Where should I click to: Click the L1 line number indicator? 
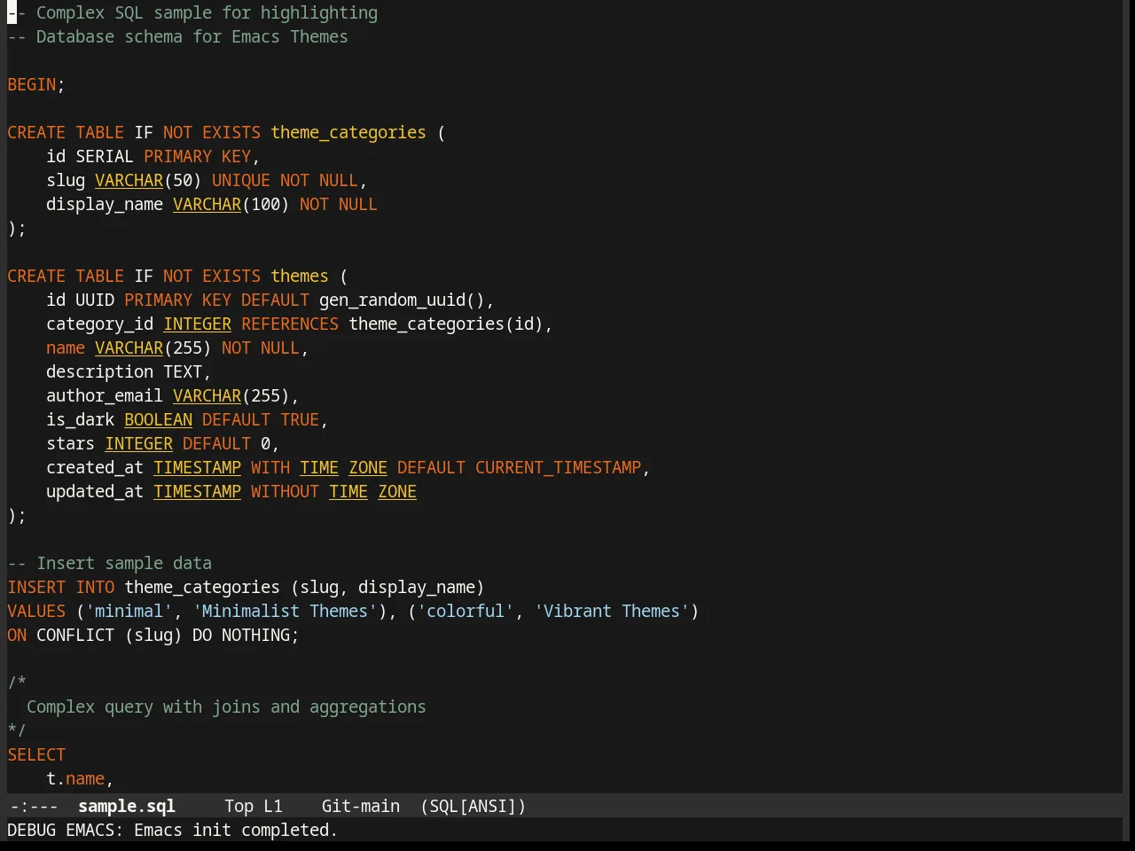(273, 806)
